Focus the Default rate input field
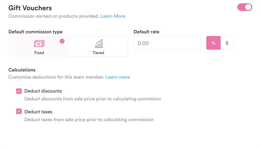This screenshot has width=261, height=148. point(167,43)
